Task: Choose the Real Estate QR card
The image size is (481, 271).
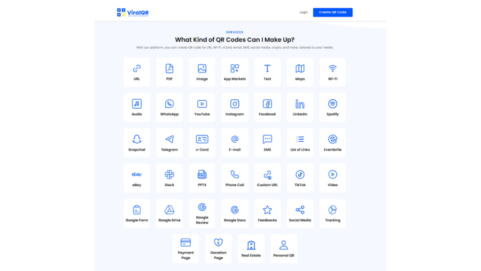Action: (251, 249)
